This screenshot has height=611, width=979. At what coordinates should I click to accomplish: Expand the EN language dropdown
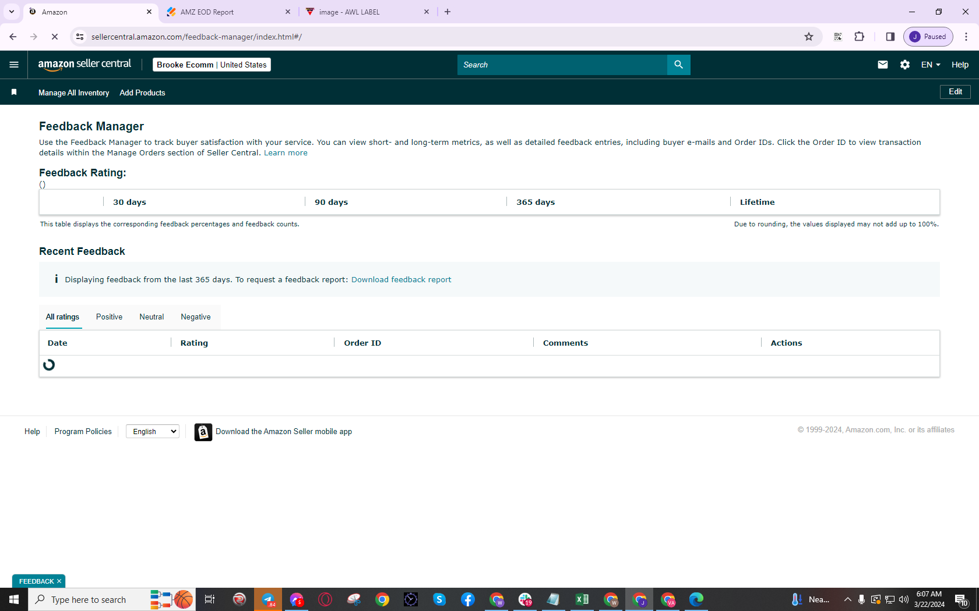931,65
